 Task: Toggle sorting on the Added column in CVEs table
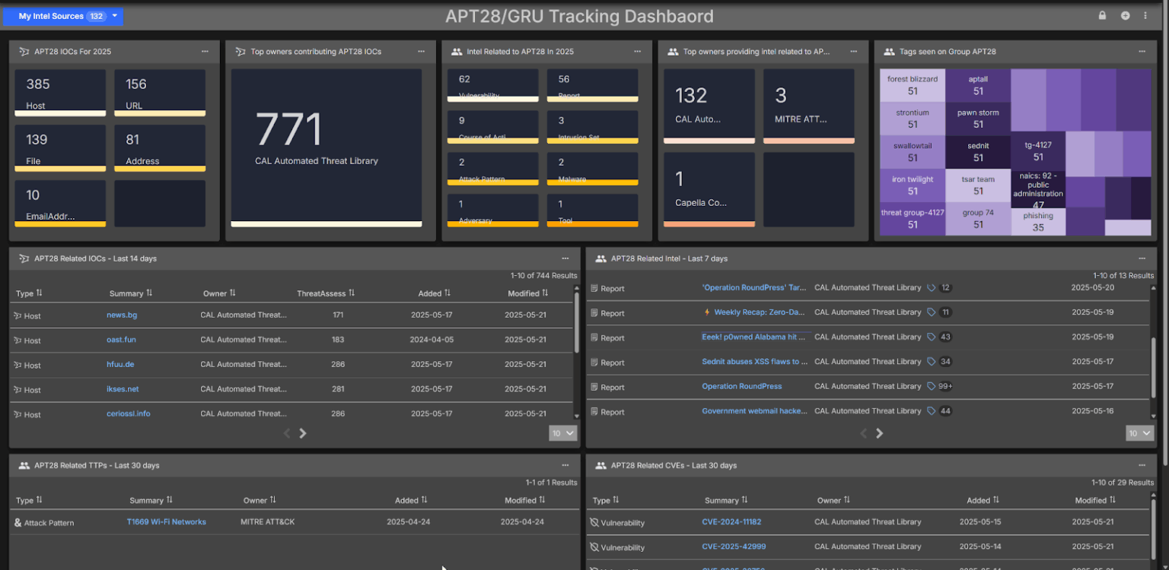pyautogui.click(x=983, y=500)
